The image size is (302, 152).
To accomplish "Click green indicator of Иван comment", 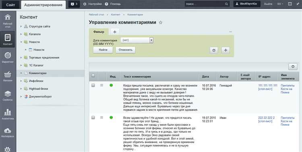I will click(111, 117).
